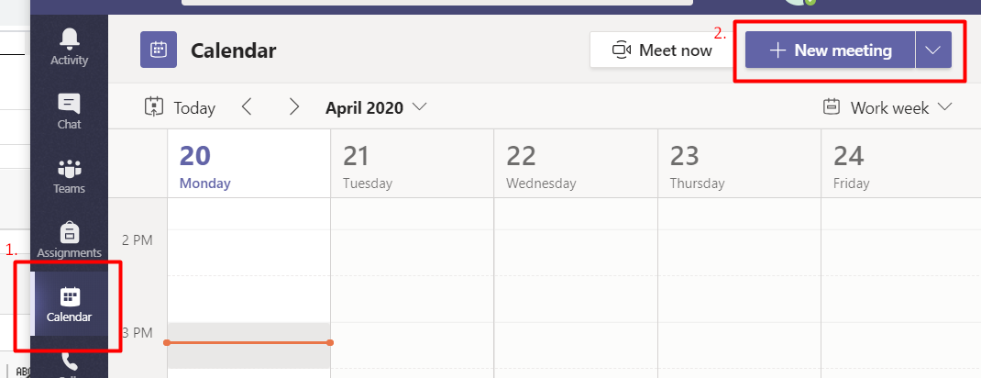Click the Work week view icon

(832, 107)
